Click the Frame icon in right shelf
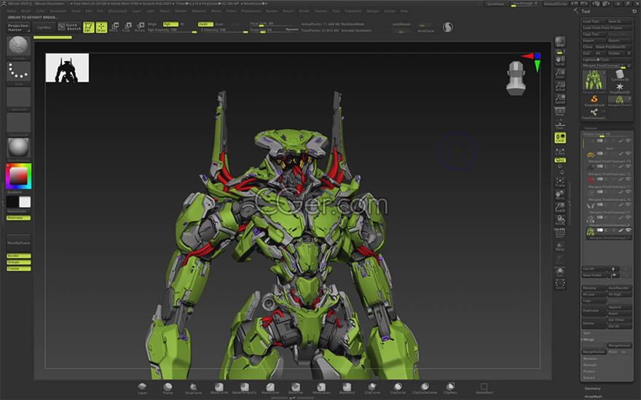 pyautogui.click(x=560, y=182)
